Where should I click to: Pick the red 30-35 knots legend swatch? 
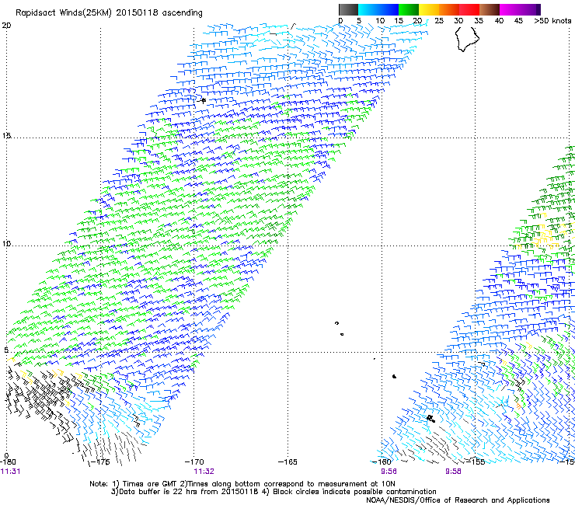pyautogui.click(x=469, y=9)
